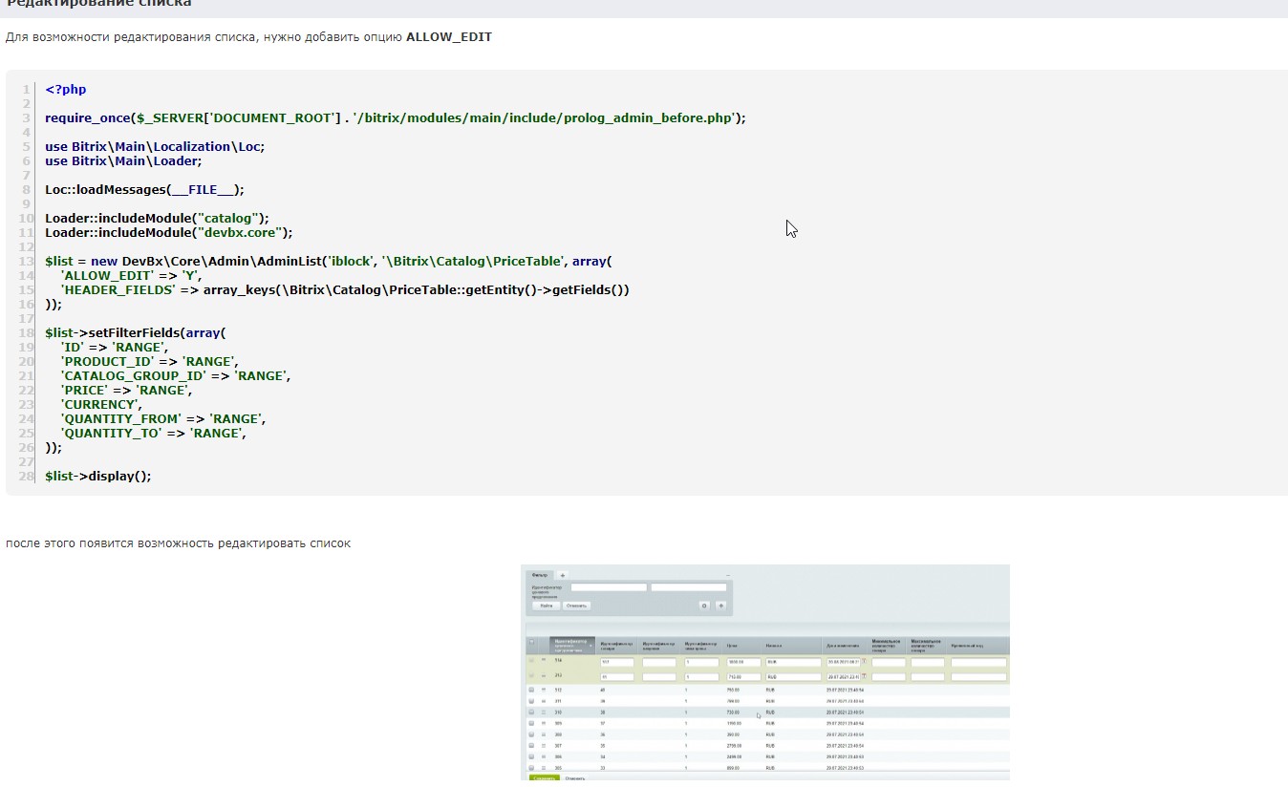Collapse the filter panel with minus button

[x=727, y=574]
